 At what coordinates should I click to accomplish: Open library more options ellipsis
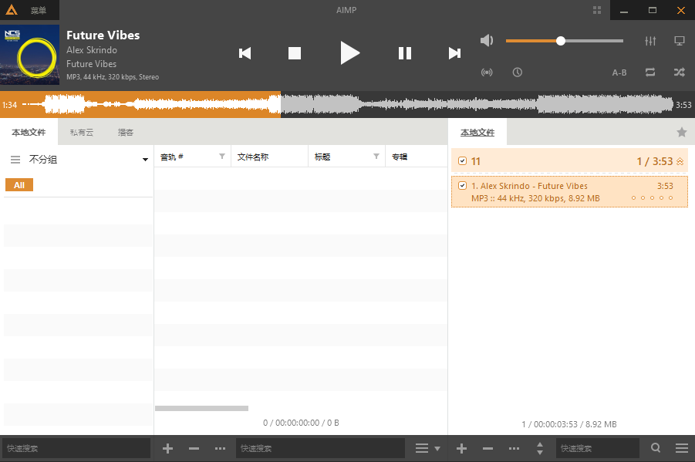tap(220, 449)
